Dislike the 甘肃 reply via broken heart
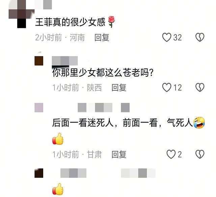The width and height of the screenshot is (216, 197). click(200, 154)
